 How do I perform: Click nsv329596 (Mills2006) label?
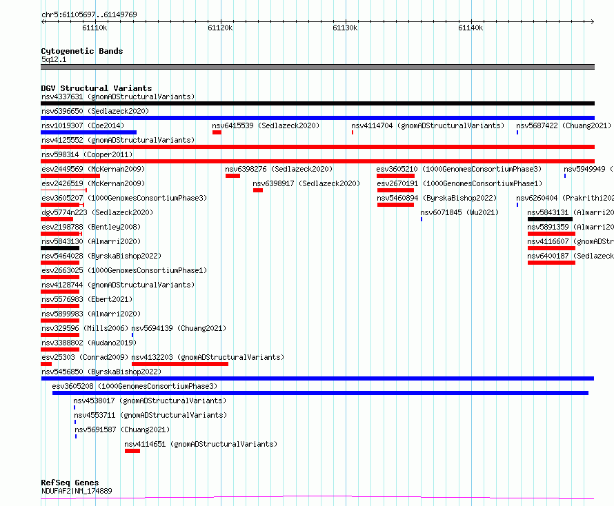tap(85, 328)
